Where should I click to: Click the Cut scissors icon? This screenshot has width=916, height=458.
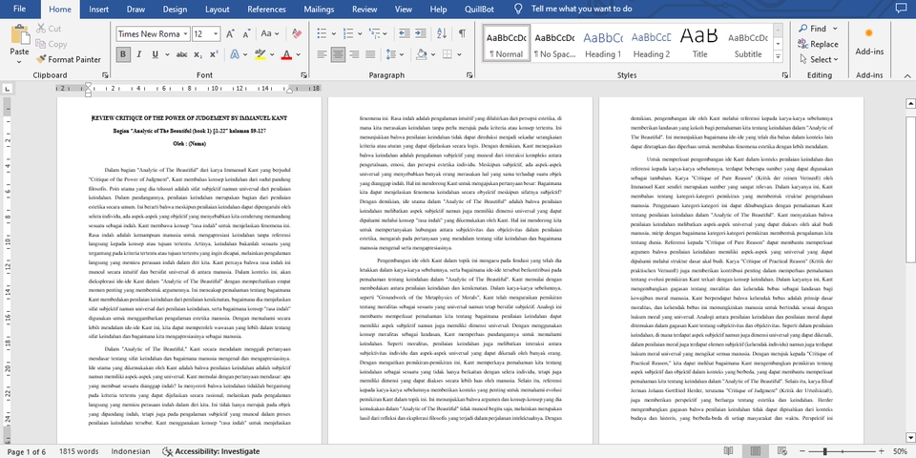(x=41, y=28)
